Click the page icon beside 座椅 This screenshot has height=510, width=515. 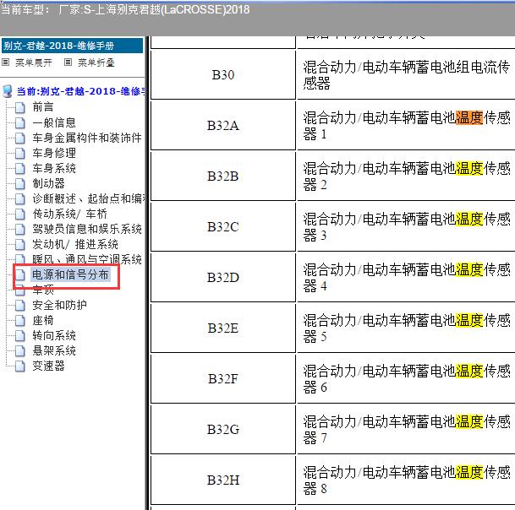click(20, 320)
